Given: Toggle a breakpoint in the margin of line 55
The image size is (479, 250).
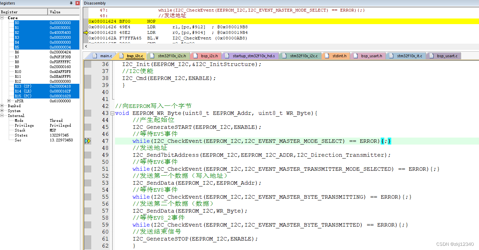Looking at the screenshot, I should 88,197.
